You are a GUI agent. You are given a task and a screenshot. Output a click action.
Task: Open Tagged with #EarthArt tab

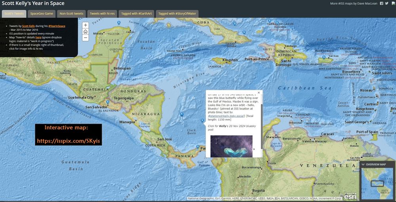136,13
